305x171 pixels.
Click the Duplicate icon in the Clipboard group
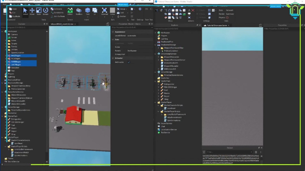coord(10,16)
